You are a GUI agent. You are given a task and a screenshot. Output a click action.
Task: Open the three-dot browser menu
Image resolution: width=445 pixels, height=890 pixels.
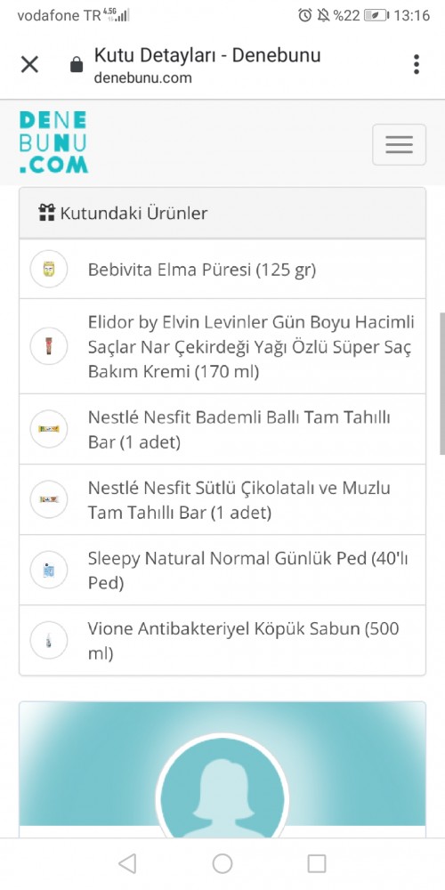[x=416, y=65]
